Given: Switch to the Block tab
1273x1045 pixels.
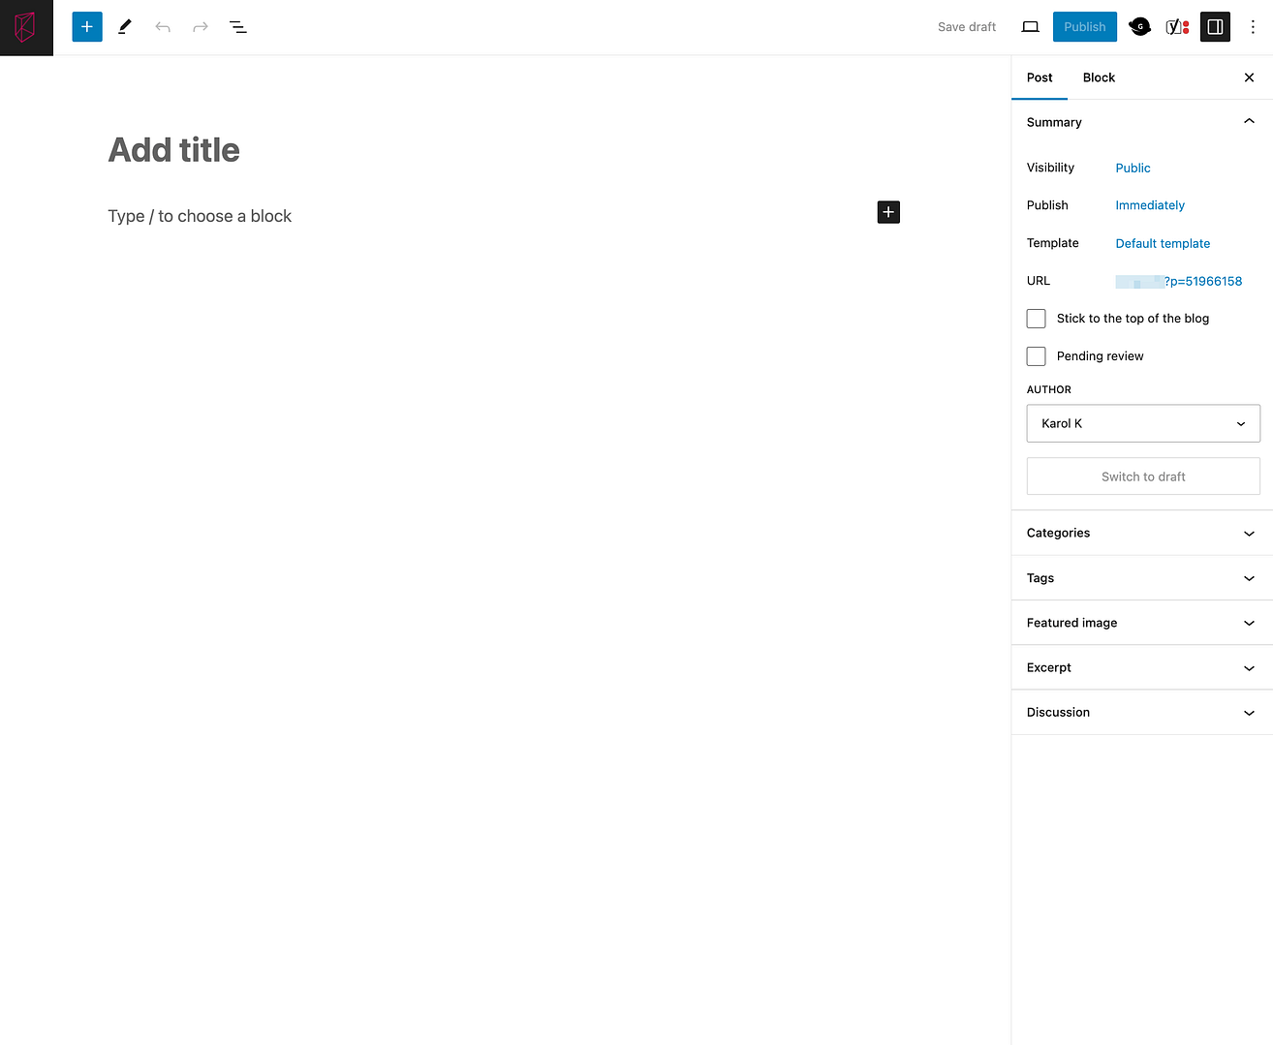Looking at the screenshot, I should (1099, 77).
